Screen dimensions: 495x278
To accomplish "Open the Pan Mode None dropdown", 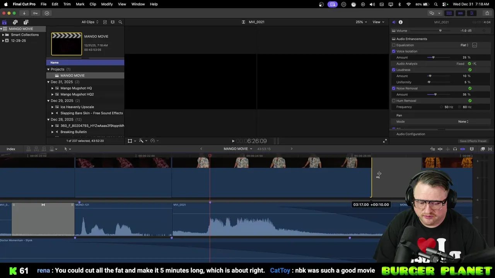I will click(x=463, y=122).
